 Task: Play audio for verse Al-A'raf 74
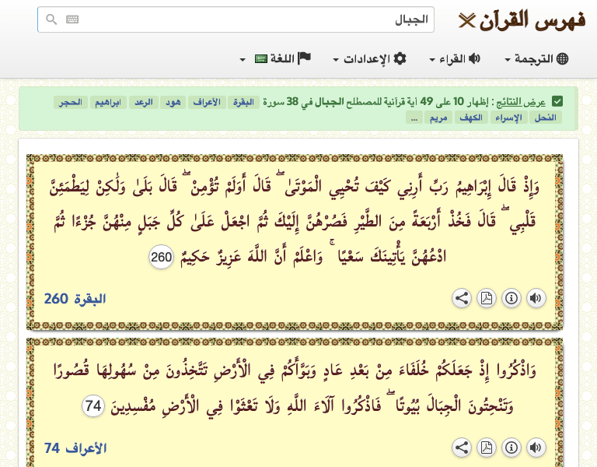click(x=536, y=448)
